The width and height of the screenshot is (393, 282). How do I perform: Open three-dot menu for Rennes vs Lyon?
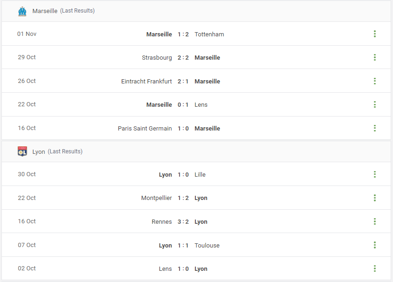point(375,221)
